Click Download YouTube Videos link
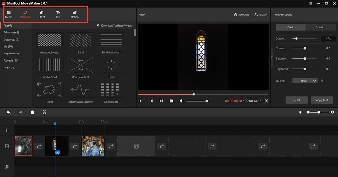Image resolution: width=338 pixels, height=177 pixels. coord(114,26)
